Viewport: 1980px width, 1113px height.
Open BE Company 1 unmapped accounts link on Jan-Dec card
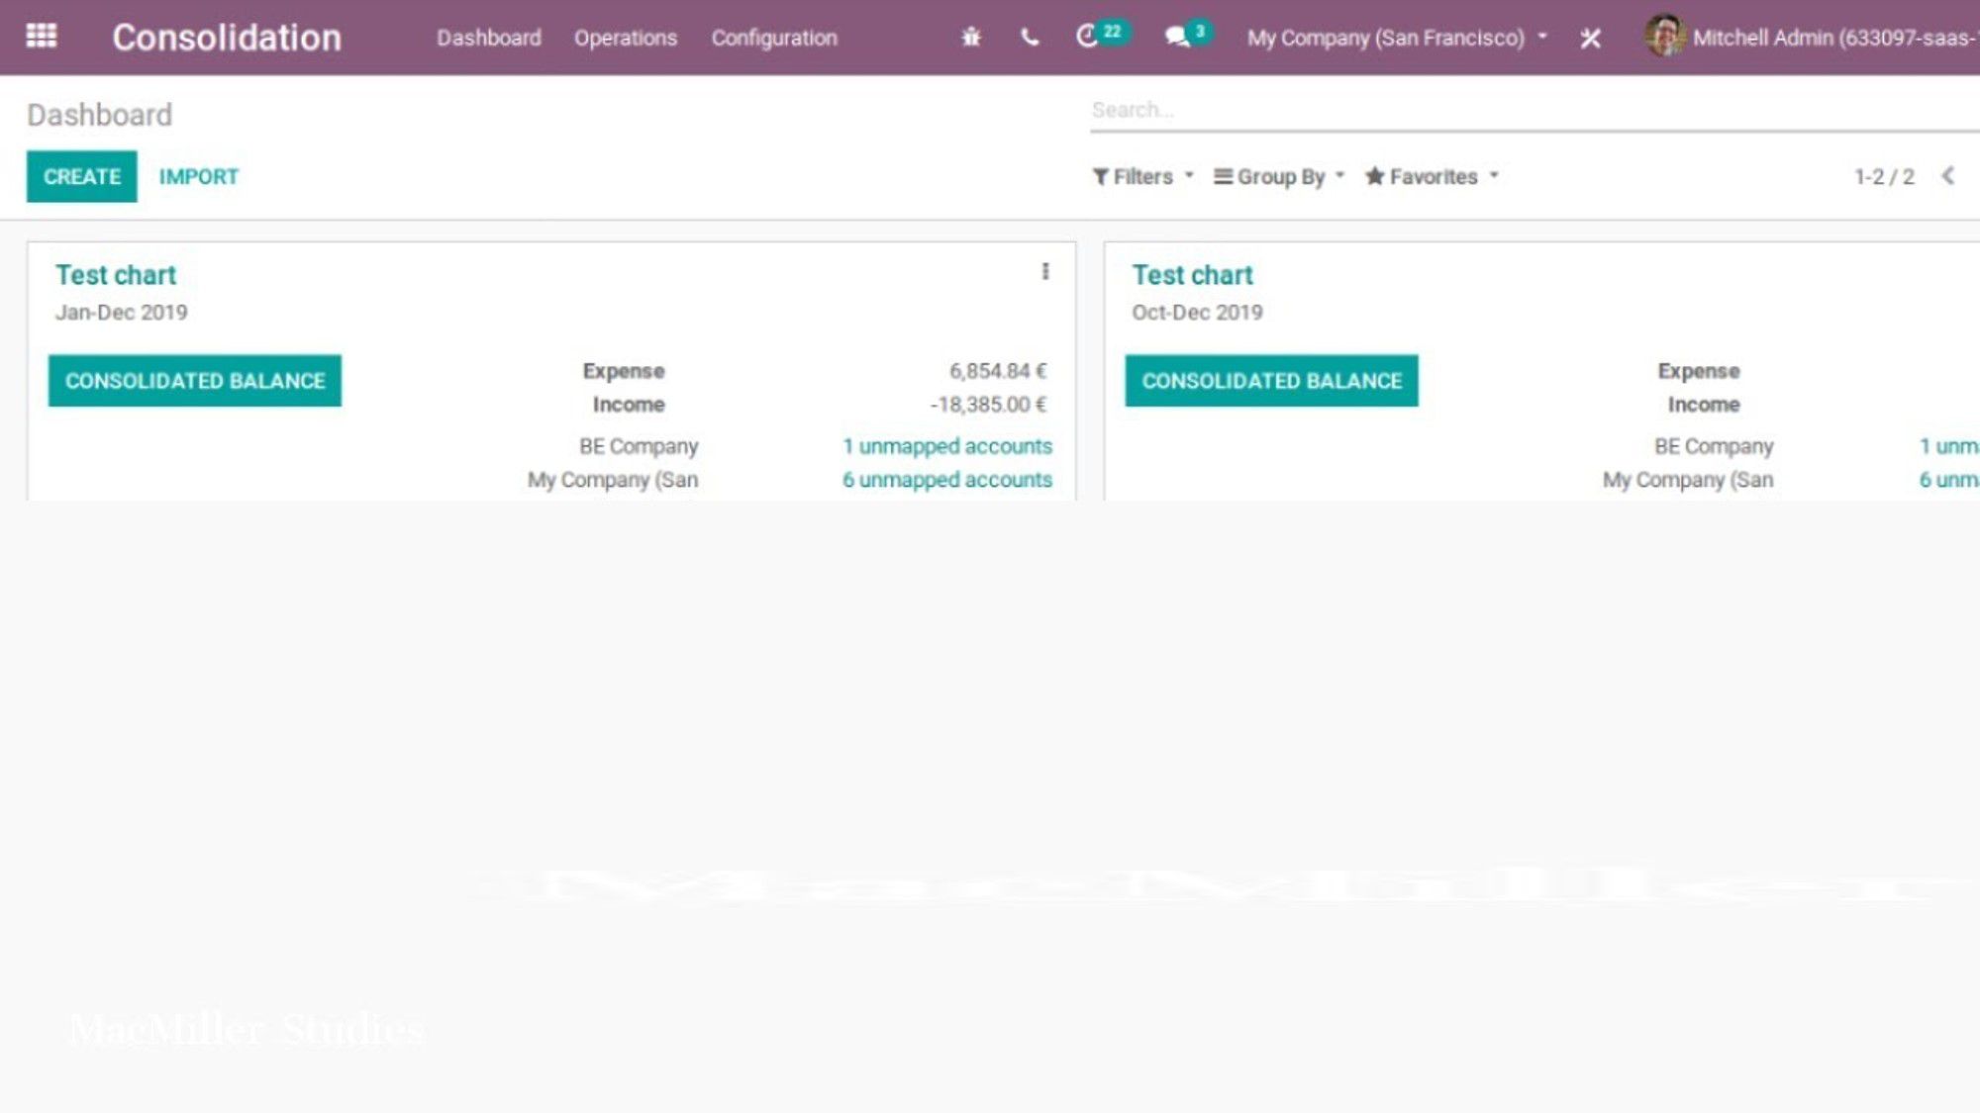[x=946, y=446]
